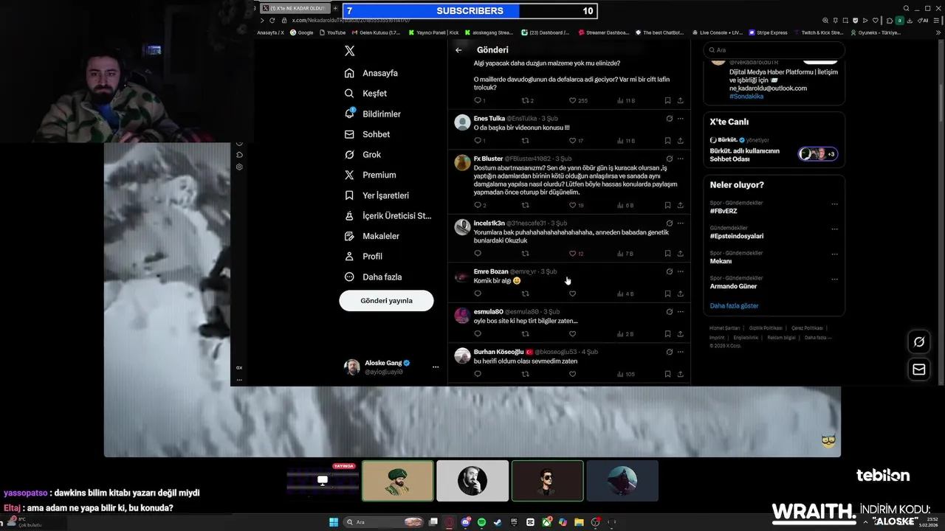Share Burhan Köseoğlu's tweet
This screenshot has width=945, height=531.
tap(680, 374)
